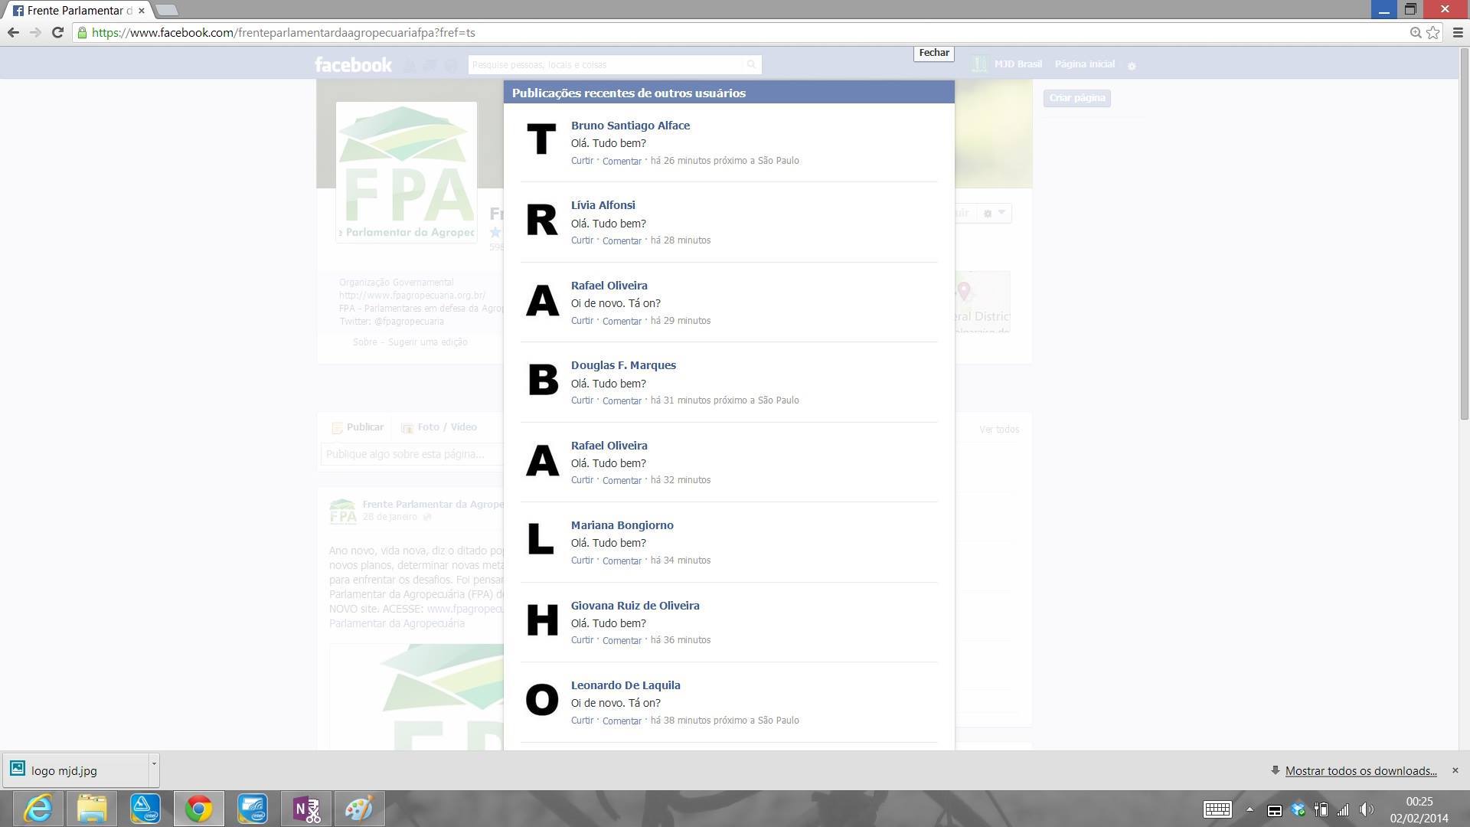Click Sugerir uma edição link
Image resolution: width=1470 pixels, height=827 pixels.
click(427, 342)
